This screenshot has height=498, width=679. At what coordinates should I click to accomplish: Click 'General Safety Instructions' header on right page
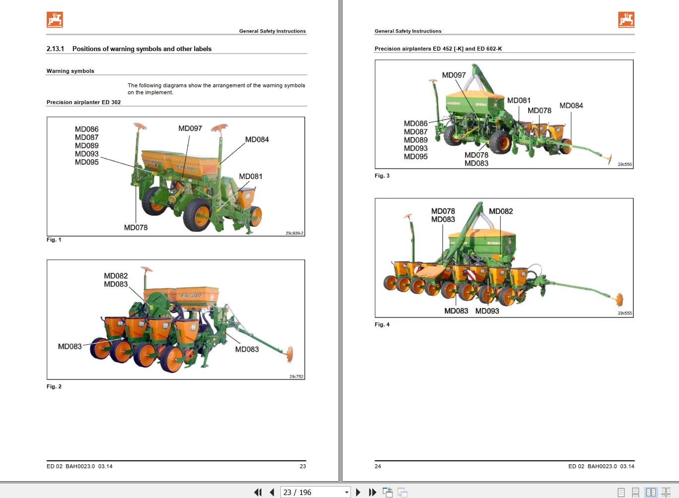pos(408,31)
